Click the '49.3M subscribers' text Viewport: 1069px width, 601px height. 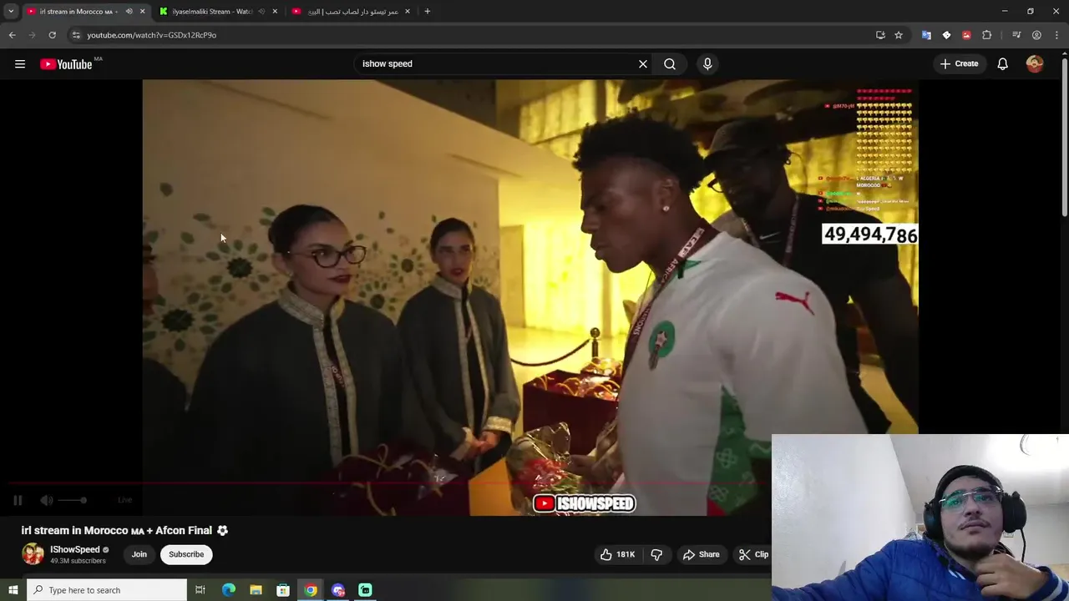[x=78, y=561]
